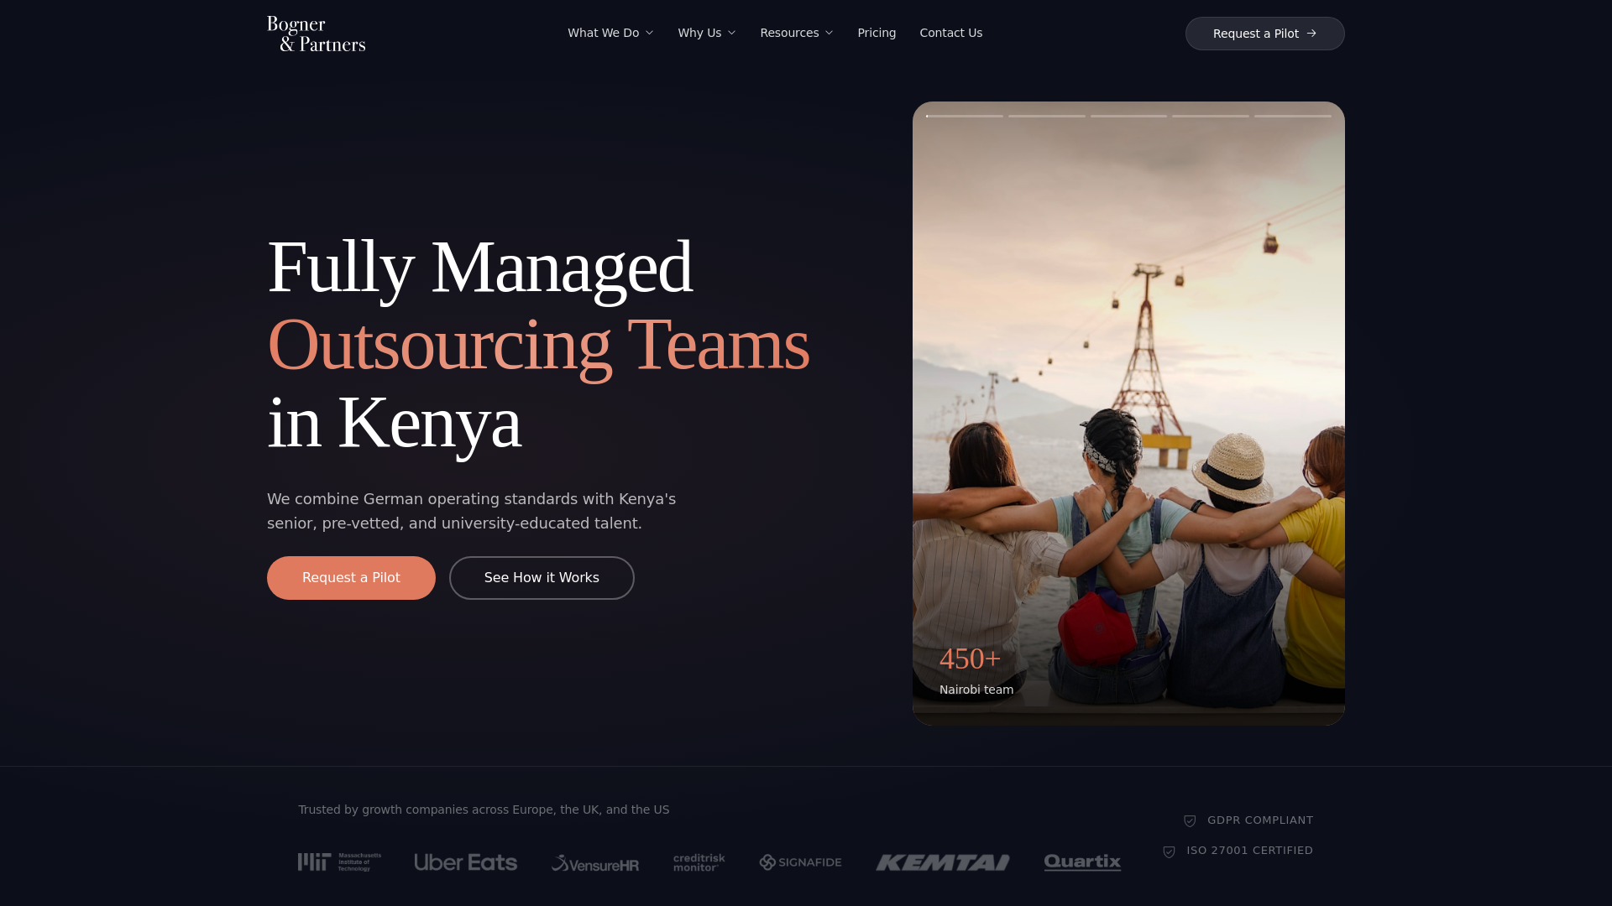Click the cable car hero image

click(1128, 414)
